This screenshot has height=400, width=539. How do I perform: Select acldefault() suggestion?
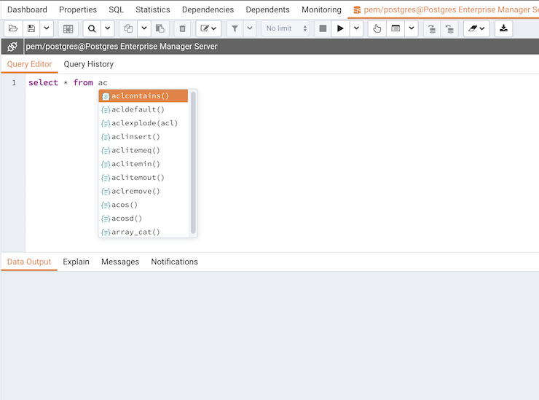143,110
